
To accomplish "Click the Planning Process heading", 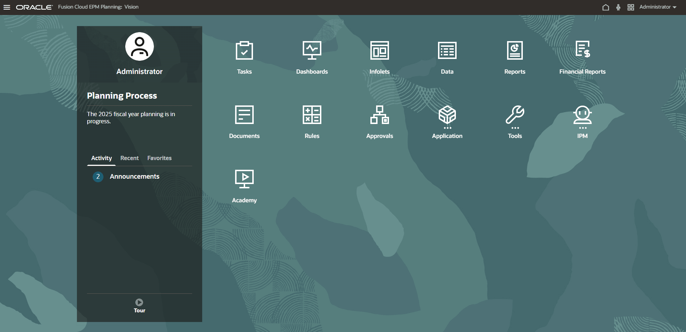I will coord(122,96).
